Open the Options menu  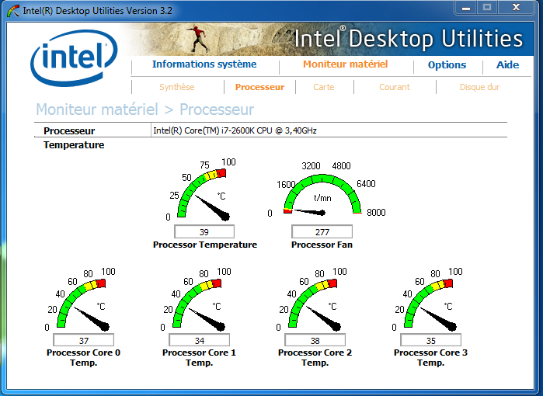point(447,65)
